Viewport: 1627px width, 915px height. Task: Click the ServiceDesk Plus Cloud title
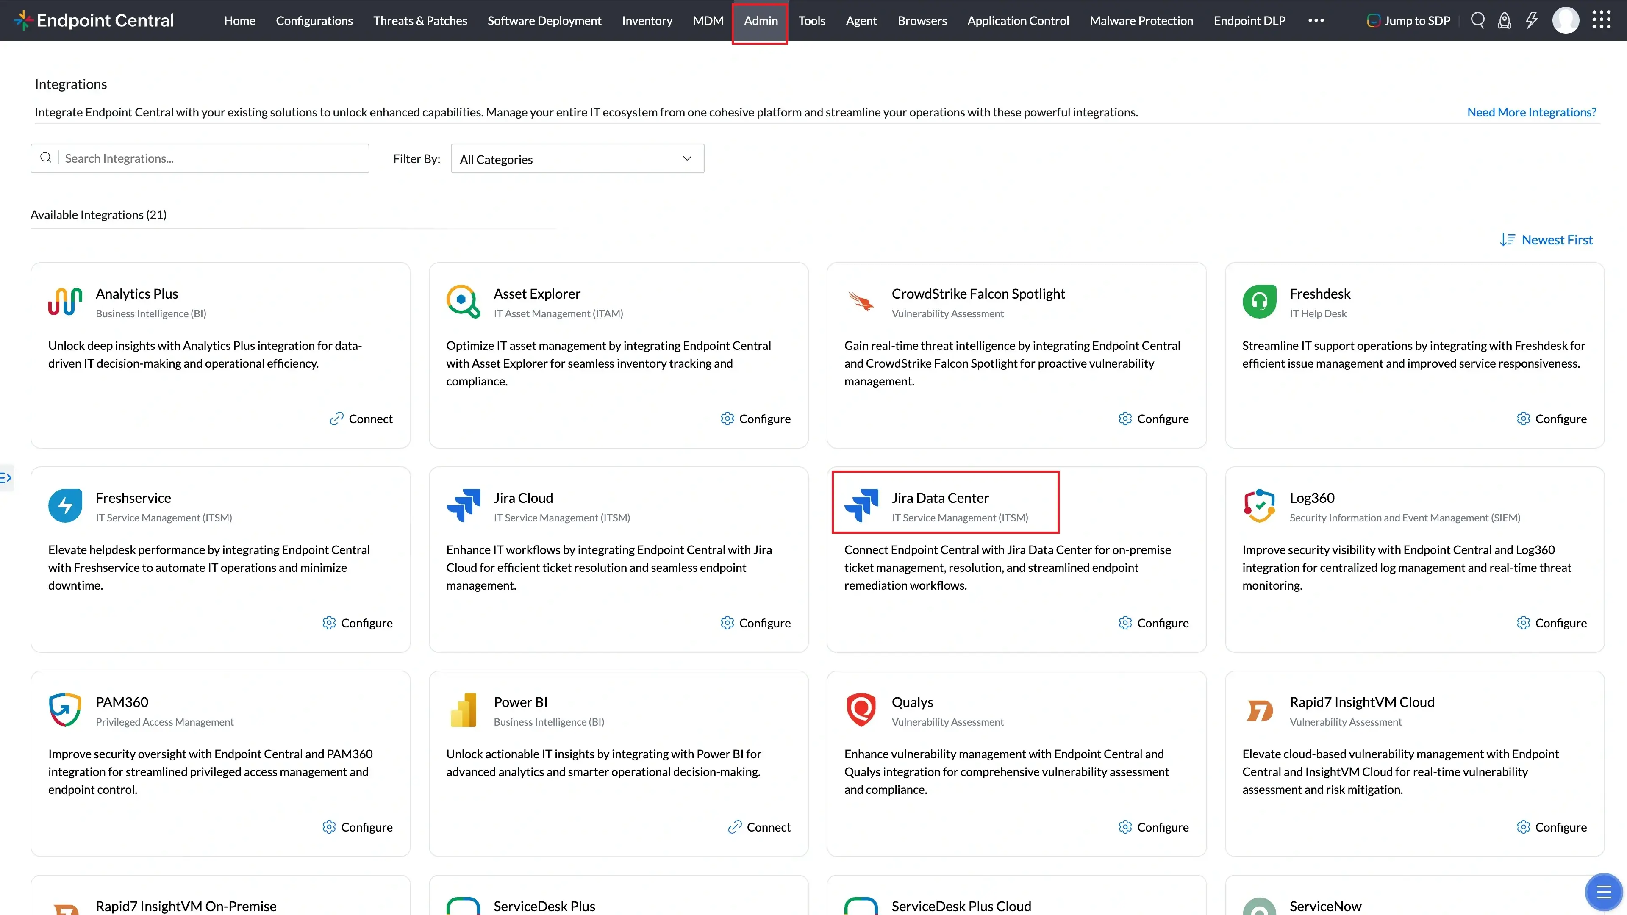click(x=961, y=906)
